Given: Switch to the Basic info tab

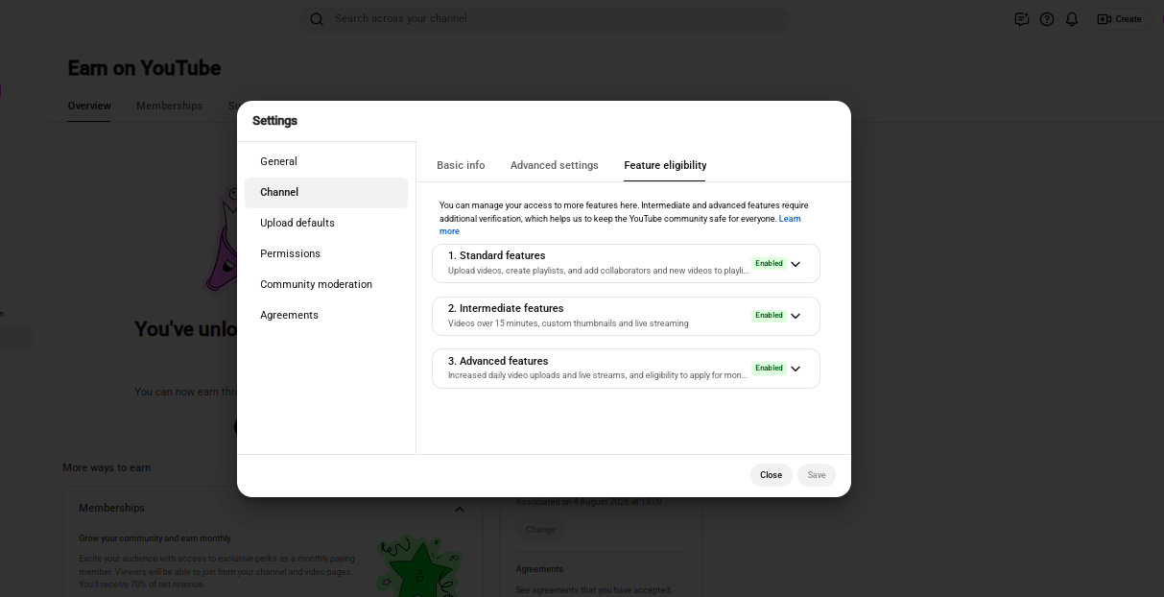Looking at the screenshot, I should pos(461,165).
